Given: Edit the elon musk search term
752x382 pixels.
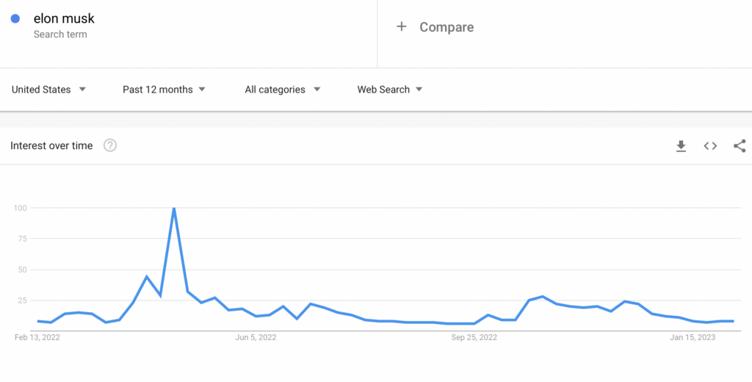Looking at the screenshot, I should 64,18.
